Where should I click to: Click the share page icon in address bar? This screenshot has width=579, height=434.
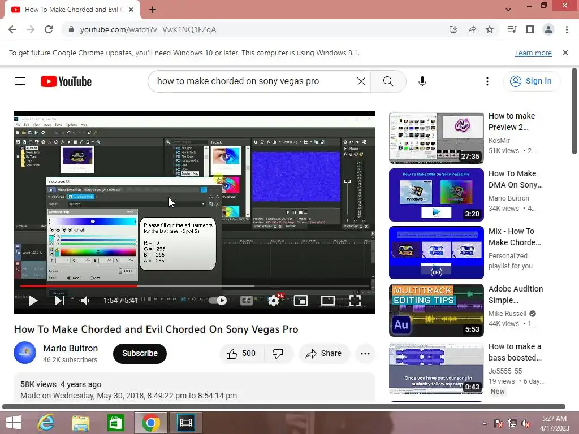(472, 29)
